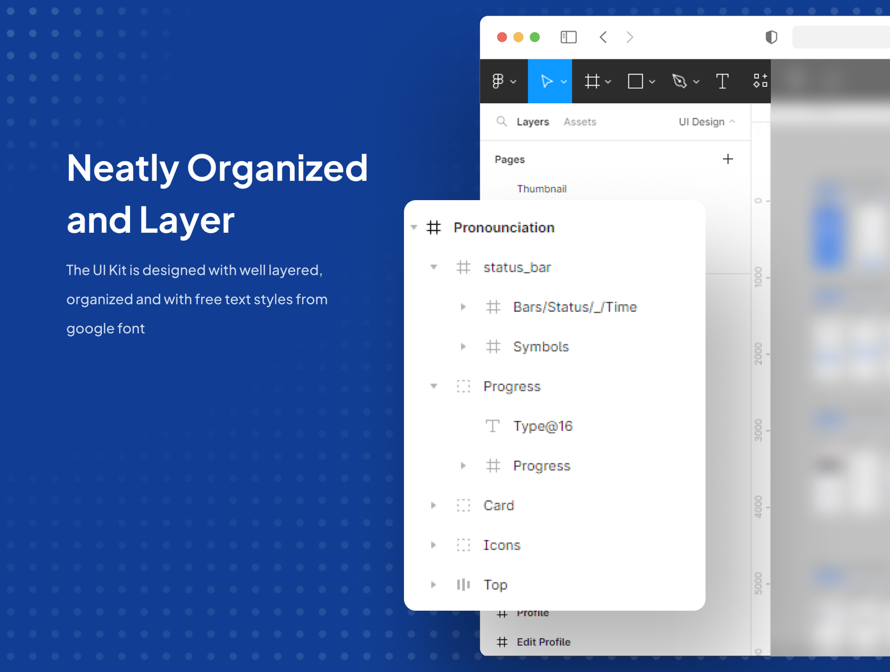Image resolution: width=890 pixels, height=672 pixels.
Task: Switch to the Layers tab
Action: point(532,122)
